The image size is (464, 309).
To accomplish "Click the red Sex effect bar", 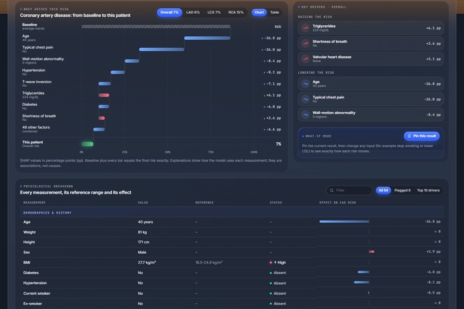I will pyautogui.click(x=372, y=251).
